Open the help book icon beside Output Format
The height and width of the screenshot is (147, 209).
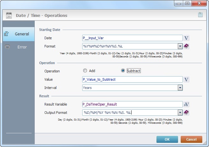[x=187, y=112]
